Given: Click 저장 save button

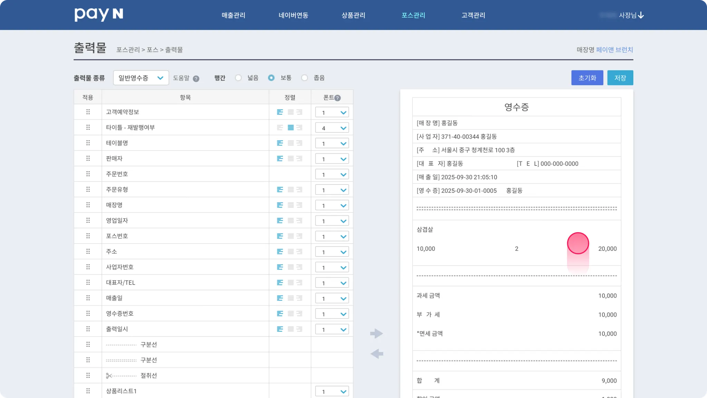Looking at the screenshot, I should tap(620, 78).
